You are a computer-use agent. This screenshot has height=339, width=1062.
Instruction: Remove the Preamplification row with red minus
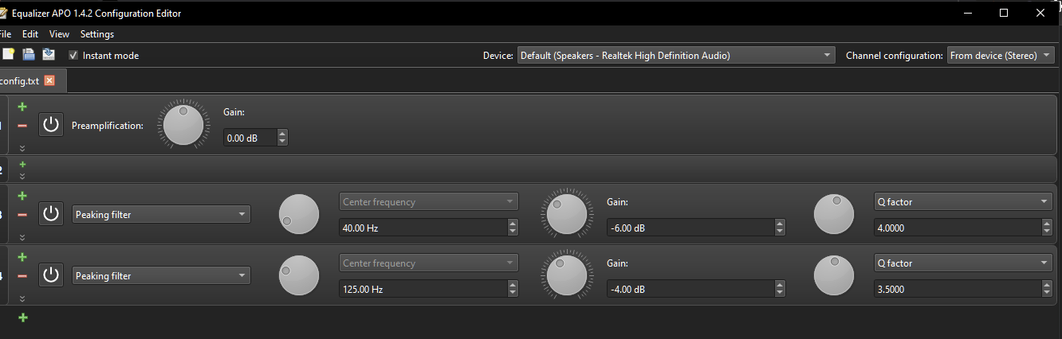[x=22, y=126]
